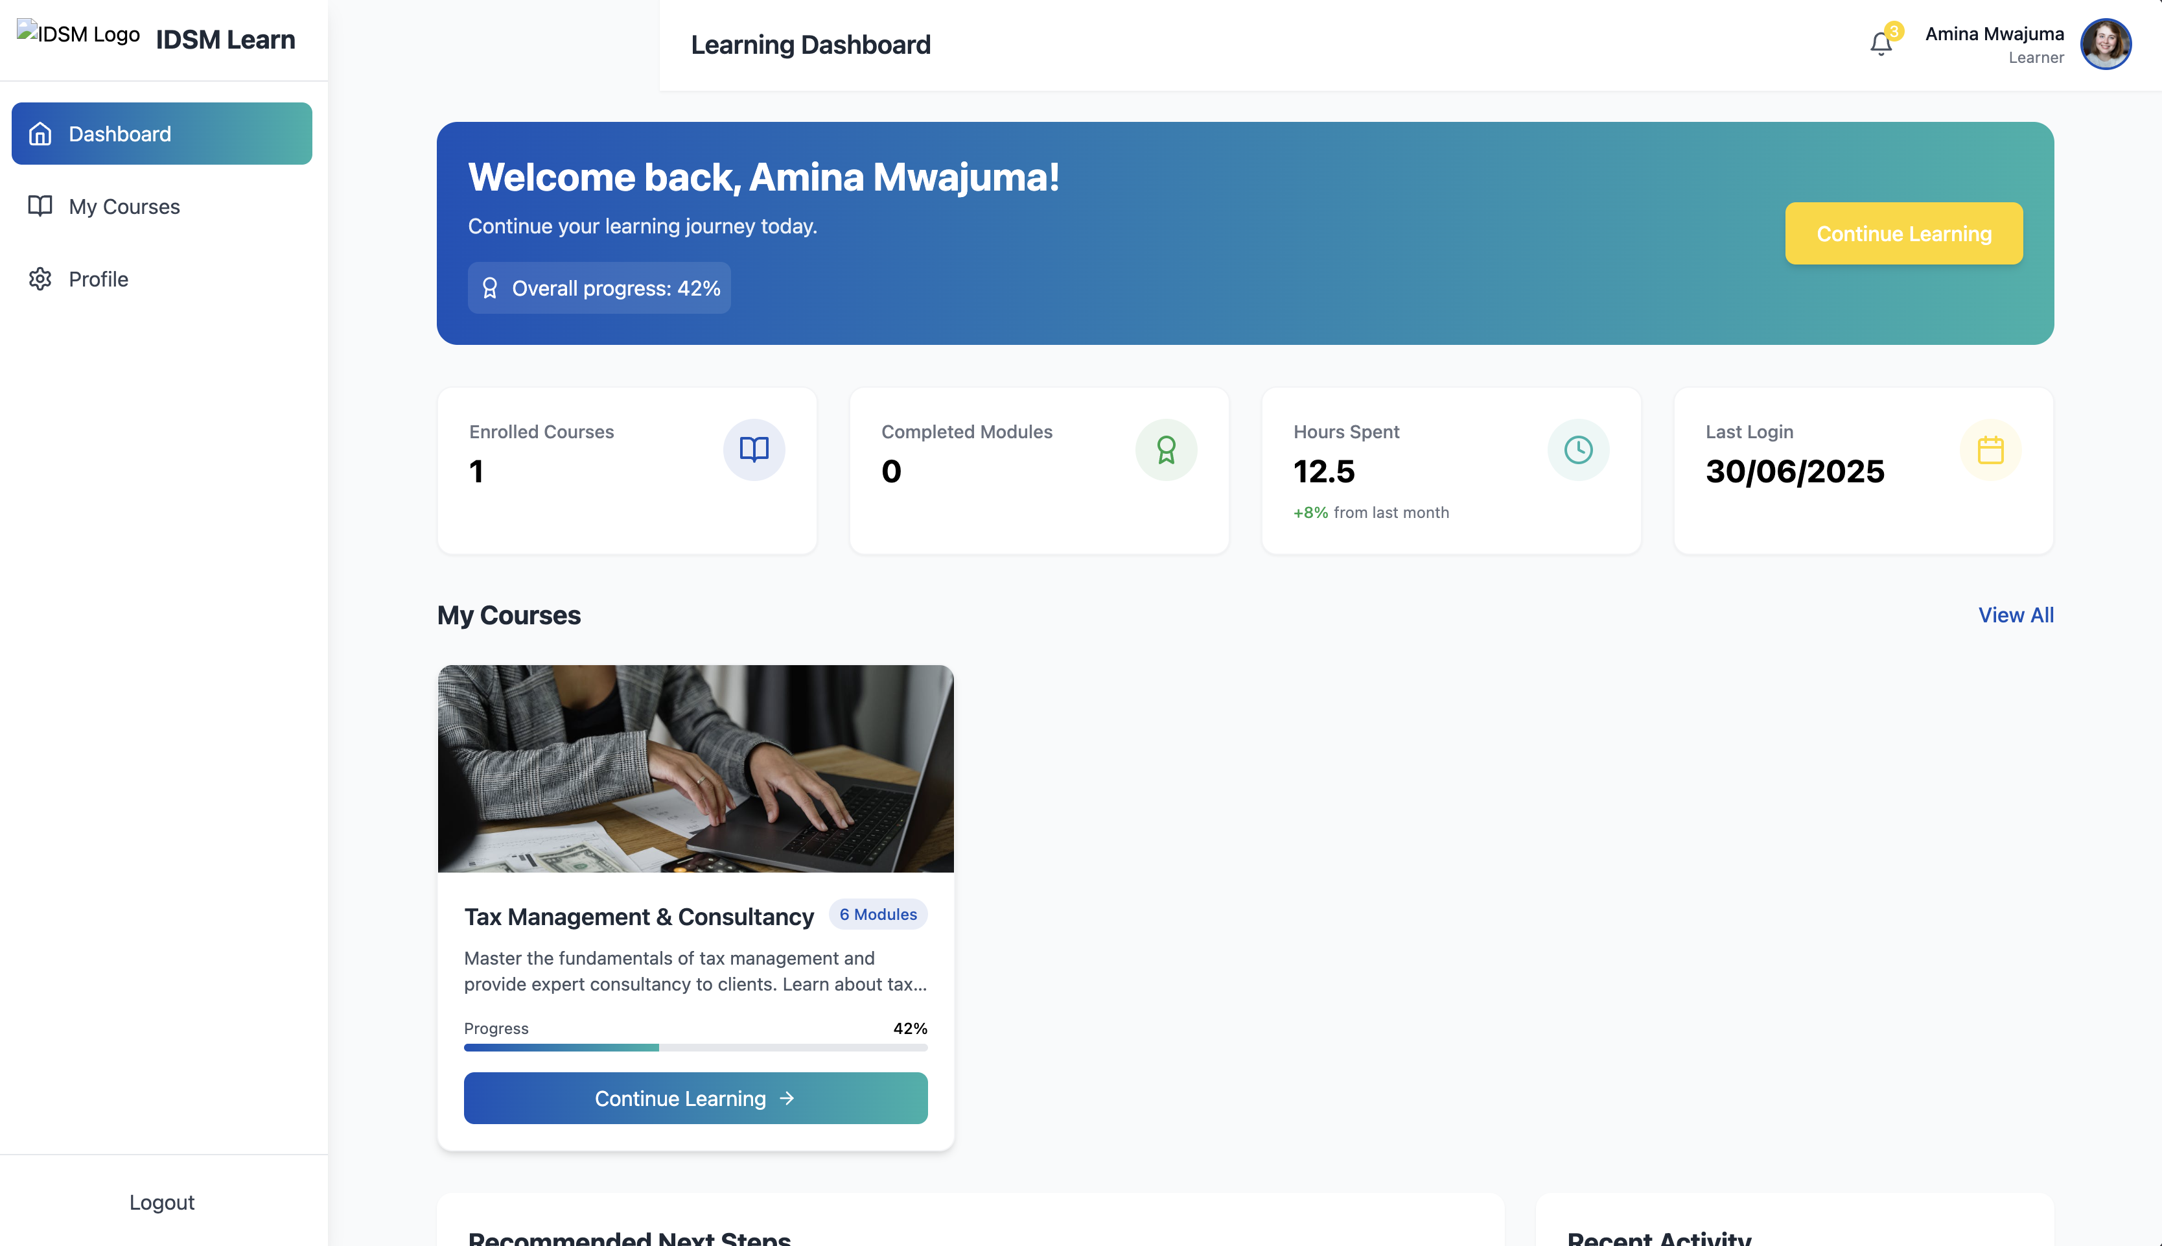The image size is (2162, 1246).
Task: Click the Profile gear icon
Action: (x=40, y=279)
